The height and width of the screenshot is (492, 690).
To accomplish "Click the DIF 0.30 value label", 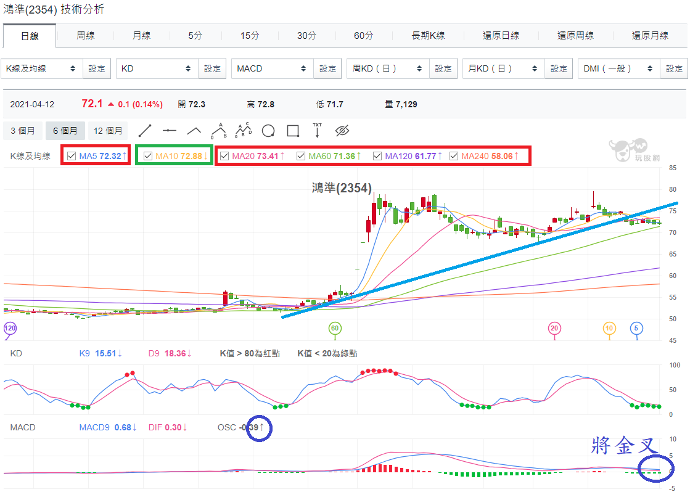I will pyautogui.click(x=168, y=427).
